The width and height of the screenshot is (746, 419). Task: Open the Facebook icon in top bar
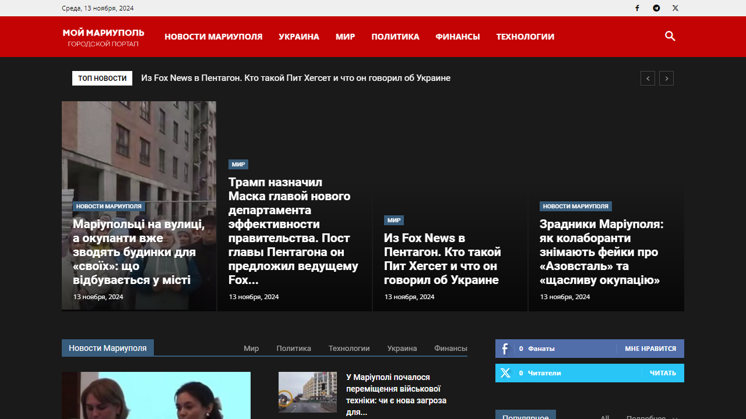(637, 8)
